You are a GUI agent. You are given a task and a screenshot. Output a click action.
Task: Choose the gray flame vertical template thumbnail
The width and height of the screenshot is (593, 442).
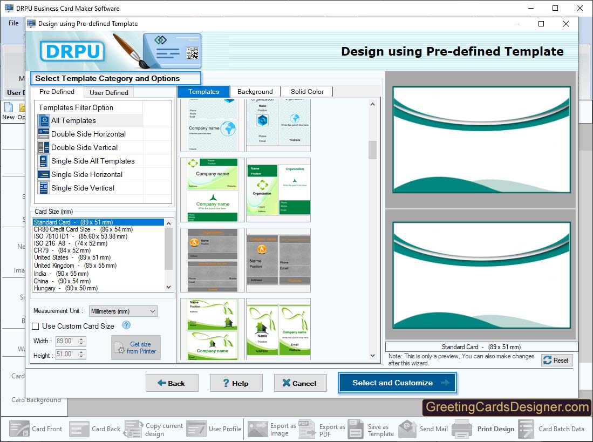pos(278,260)
